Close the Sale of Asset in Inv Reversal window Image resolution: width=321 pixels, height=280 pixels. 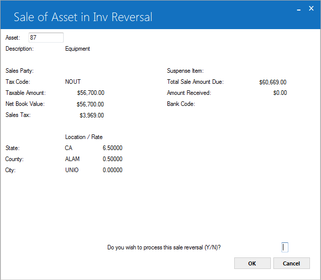311,9
